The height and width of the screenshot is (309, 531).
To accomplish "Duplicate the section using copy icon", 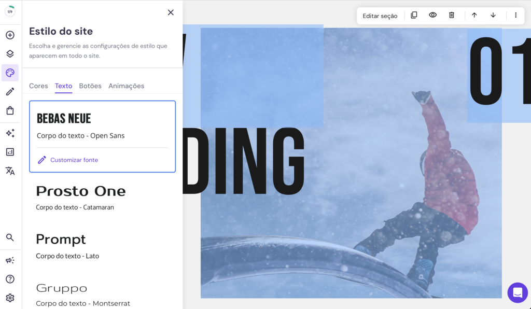I will tap(414, 16).
